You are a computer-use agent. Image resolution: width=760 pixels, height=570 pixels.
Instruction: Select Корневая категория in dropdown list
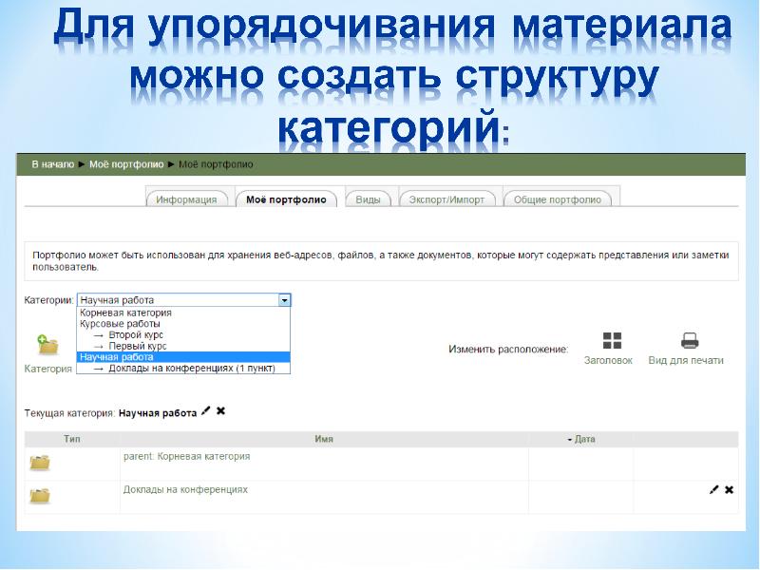tap(125, 313)
